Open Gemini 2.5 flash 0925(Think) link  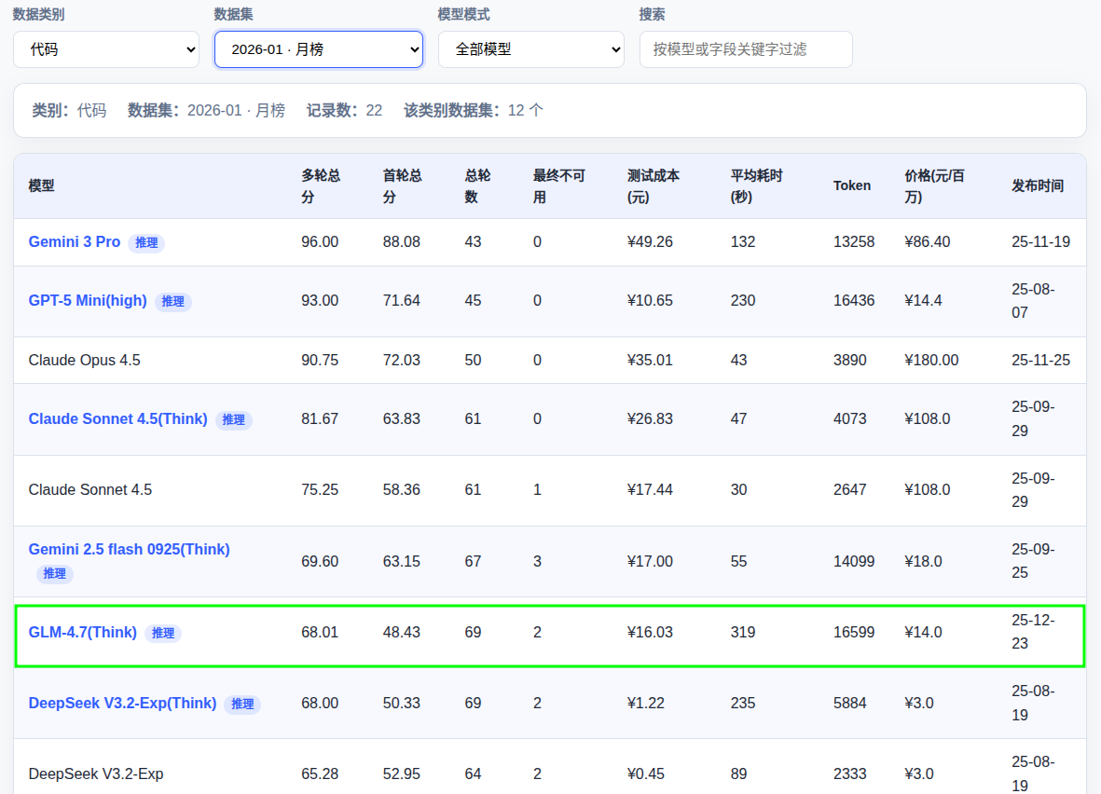129,549
